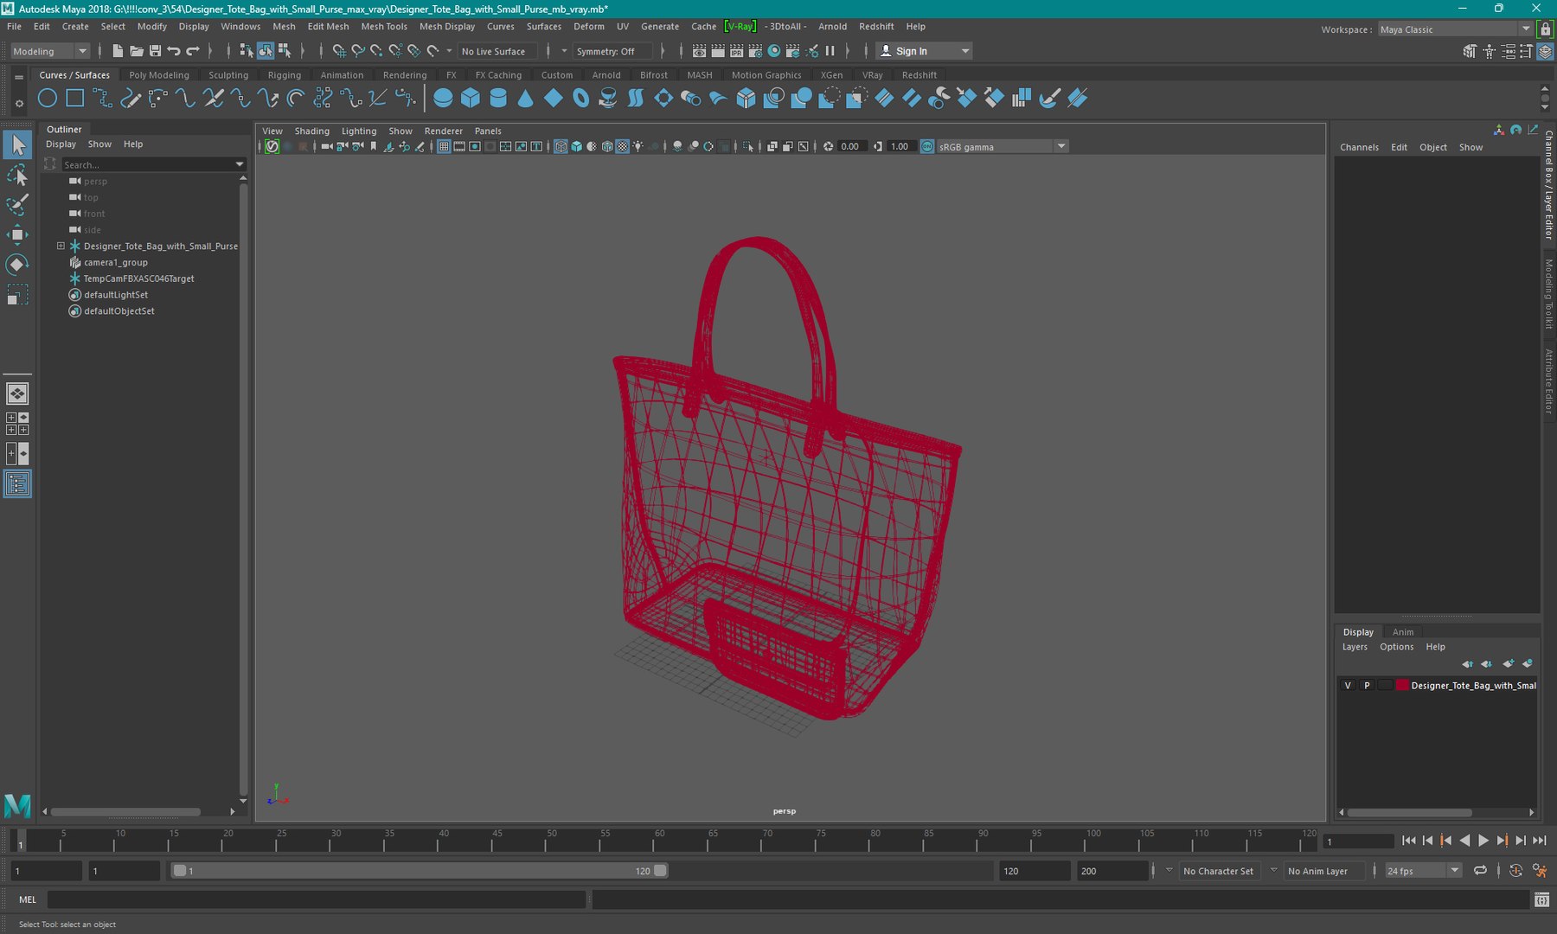Click the playback range slider bar

419,871
